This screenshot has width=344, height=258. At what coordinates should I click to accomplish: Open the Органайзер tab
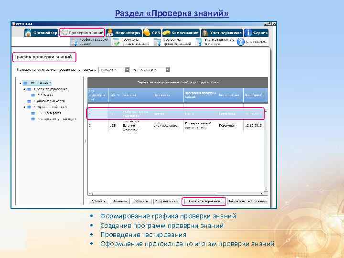pos(41,33)
